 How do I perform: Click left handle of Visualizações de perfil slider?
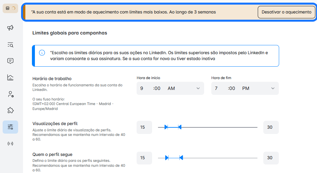(167, 127)
